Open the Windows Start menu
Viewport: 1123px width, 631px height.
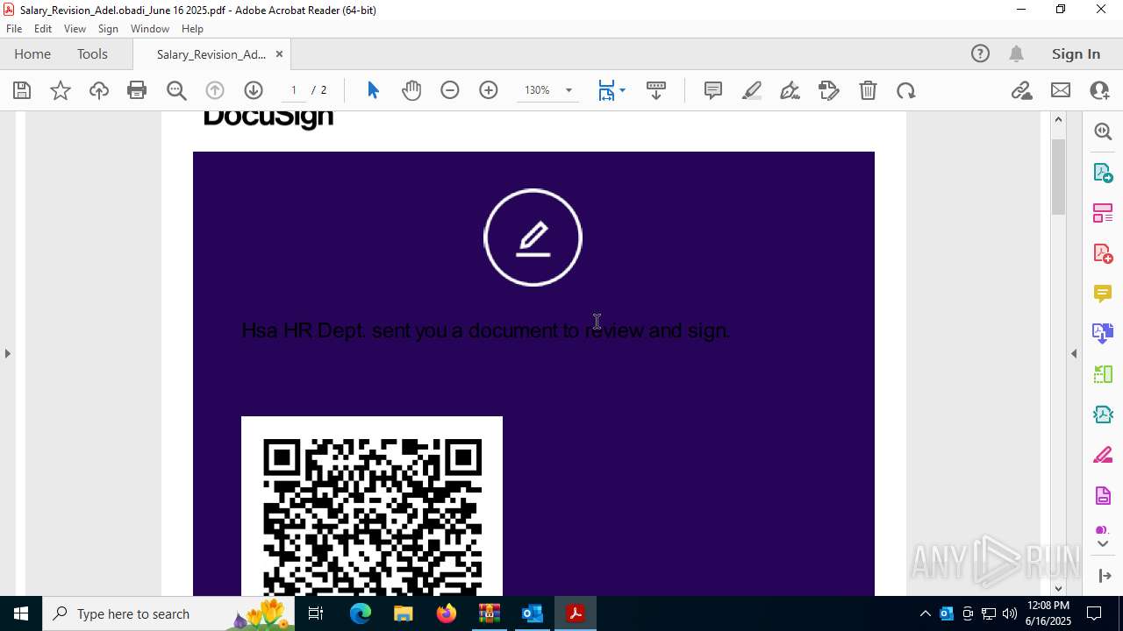tap(21, 613)
